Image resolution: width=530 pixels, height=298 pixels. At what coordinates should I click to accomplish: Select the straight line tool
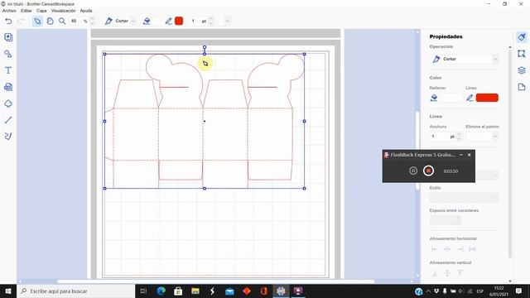click(8, 119)
